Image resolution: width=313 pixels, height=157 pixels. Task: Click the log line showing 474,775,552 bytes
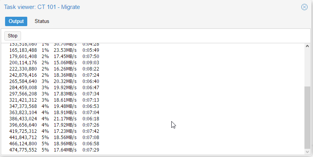pyautogui.click(x=54, y=150)
